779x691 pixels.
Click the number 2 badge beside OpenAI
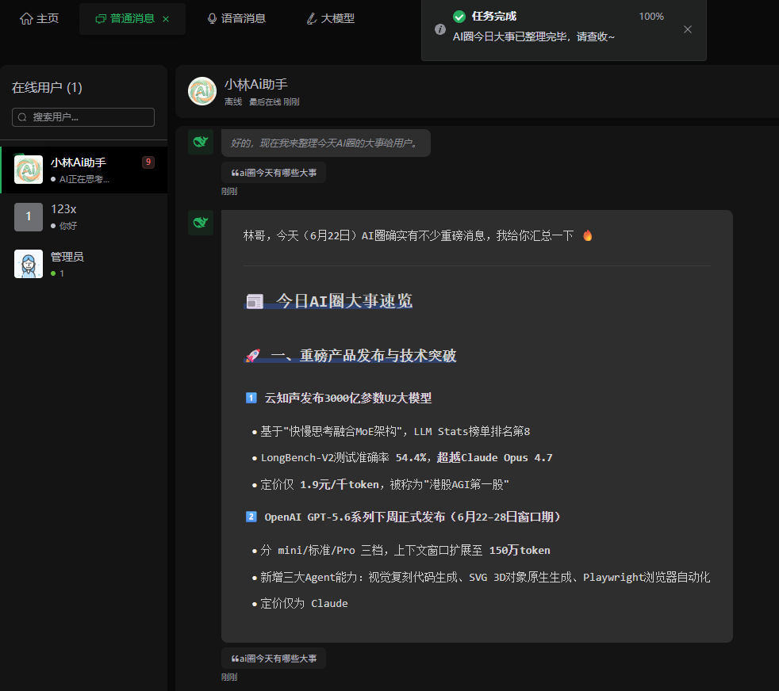[x=251, y=517]
